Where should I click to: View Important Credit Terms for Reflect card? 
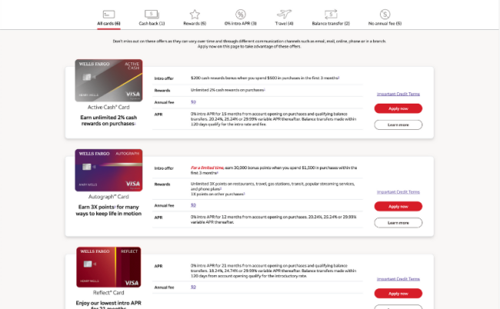click(398, 278)
